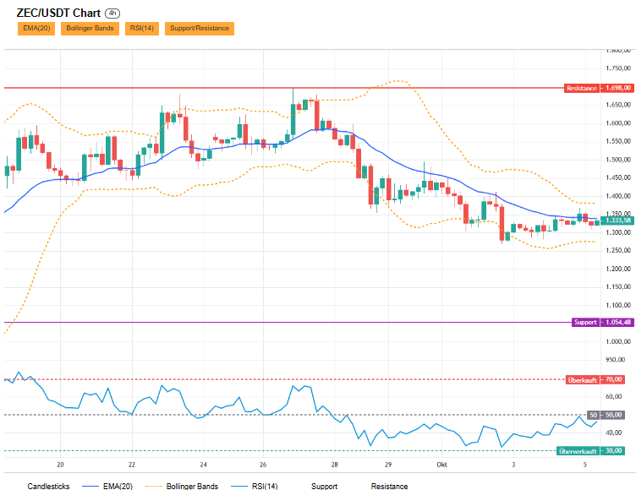Toggle RSI(14) legend entry

coord(255,486)
